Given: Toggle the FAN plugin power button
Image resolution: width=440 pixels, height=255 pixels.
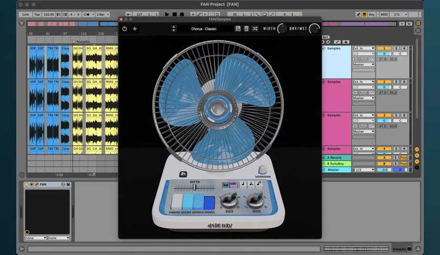Looking at the screenshot, I should pyautogui.click(x=125, y=28).
